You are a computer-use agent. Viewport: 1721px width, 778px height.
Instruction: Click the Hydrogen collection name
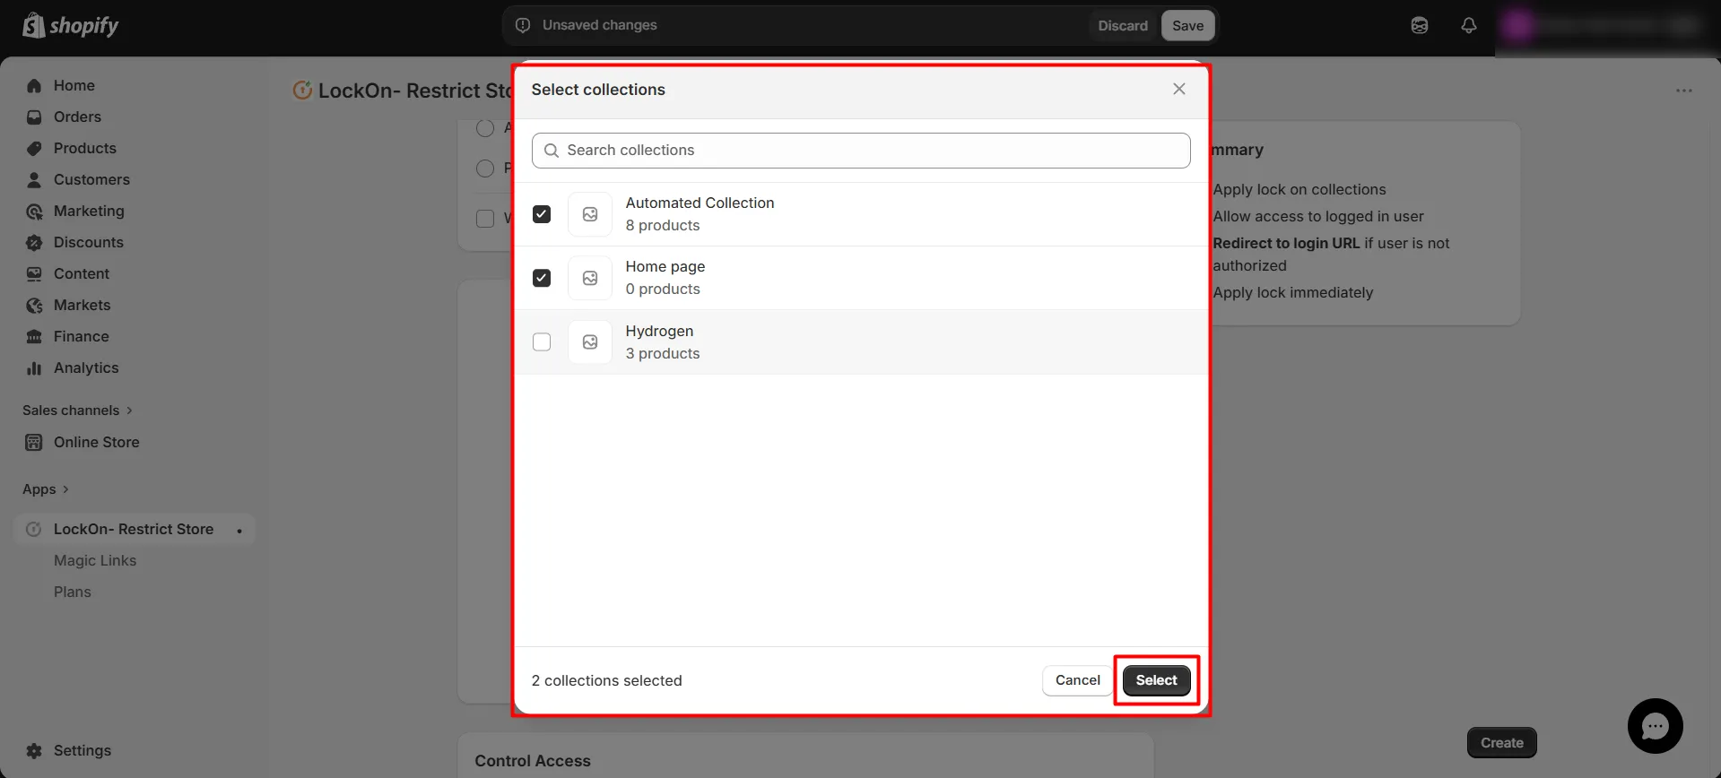pos(659,331)
